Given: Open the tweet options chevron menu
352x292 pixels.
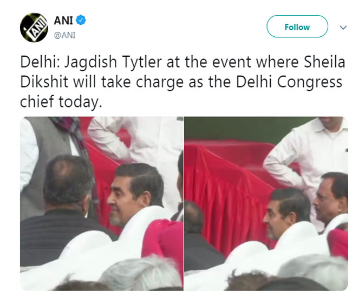Looking at the screenshot, I should (343, 28).
